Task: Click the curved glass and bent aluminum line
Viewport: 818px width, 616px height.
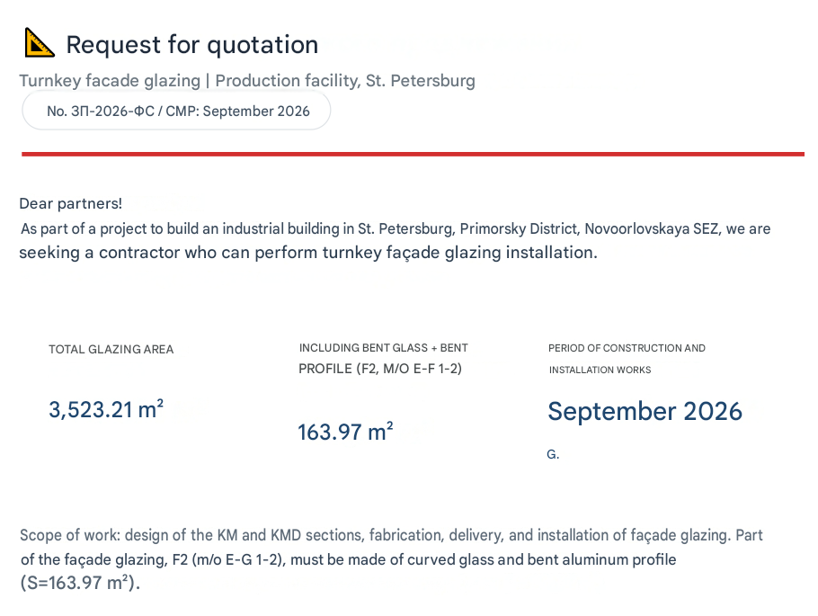Action: 349,559
